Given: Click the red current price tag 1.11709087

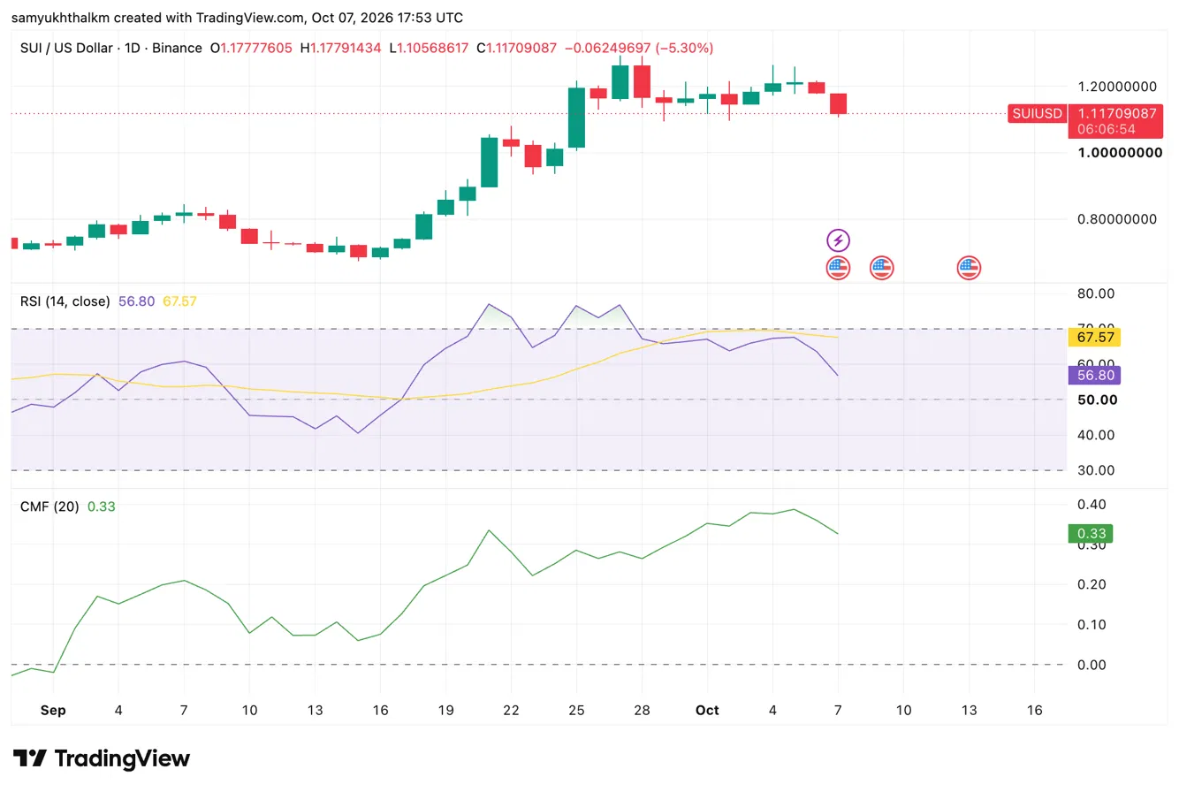Looking at the screenshot, I should pyautogui.click(x=1115, y=120).
